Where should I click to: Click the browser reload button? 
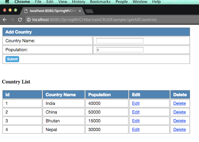[x=20, y=20]
